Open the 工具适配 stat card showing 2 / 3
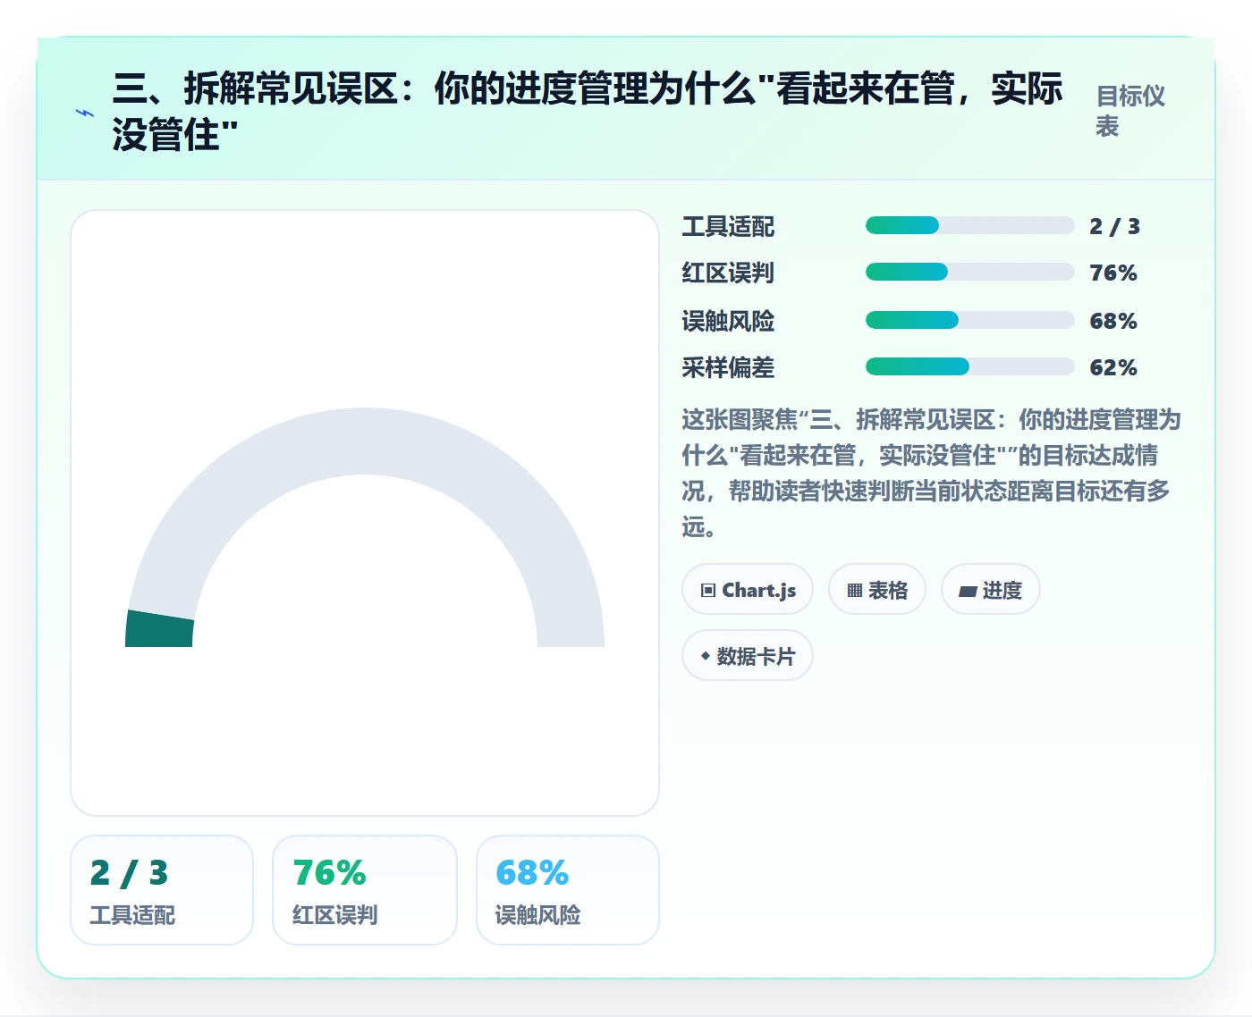The width and height of the screenshot is (1252, 1017). click(x=162, y=890)
